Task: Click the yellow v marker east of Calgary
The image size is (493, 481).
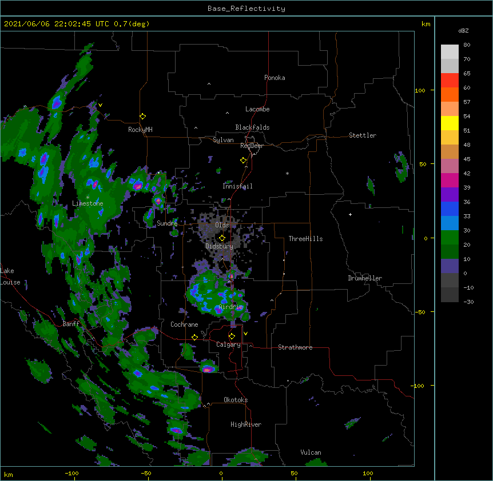Action: 245,334
